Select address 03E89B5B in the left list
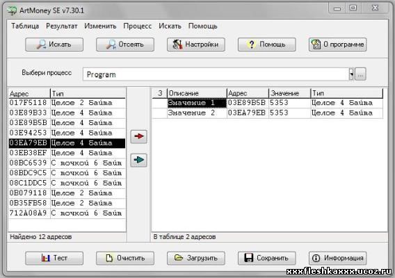The image size is (395, 278). [x=67, y=123]
